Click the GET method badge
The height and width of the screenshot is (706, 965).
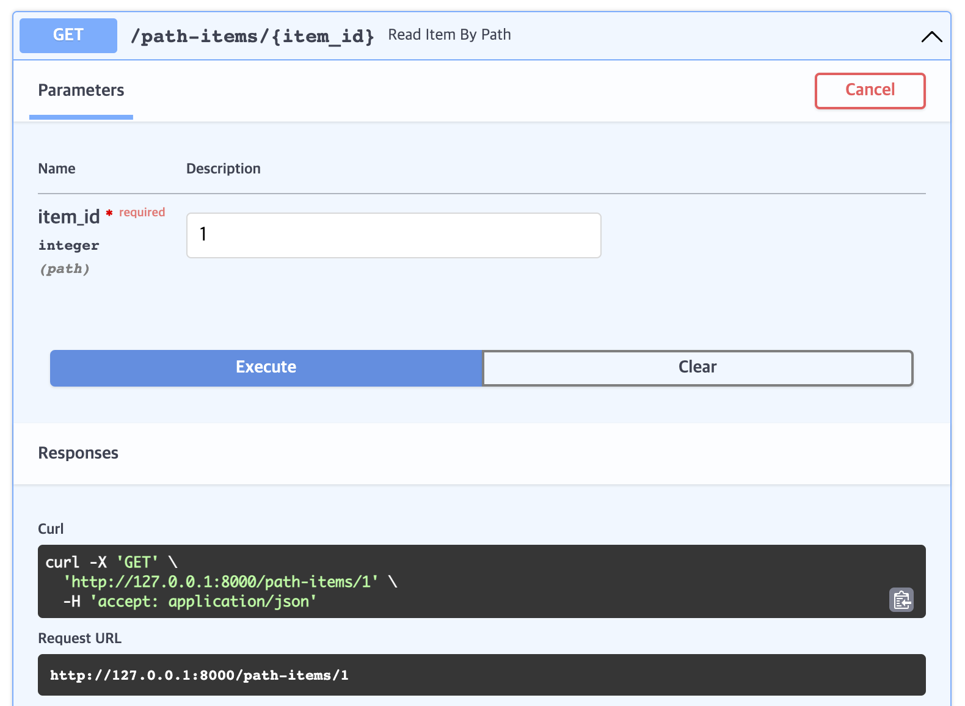pyautogui.click(x=68, y=35)
